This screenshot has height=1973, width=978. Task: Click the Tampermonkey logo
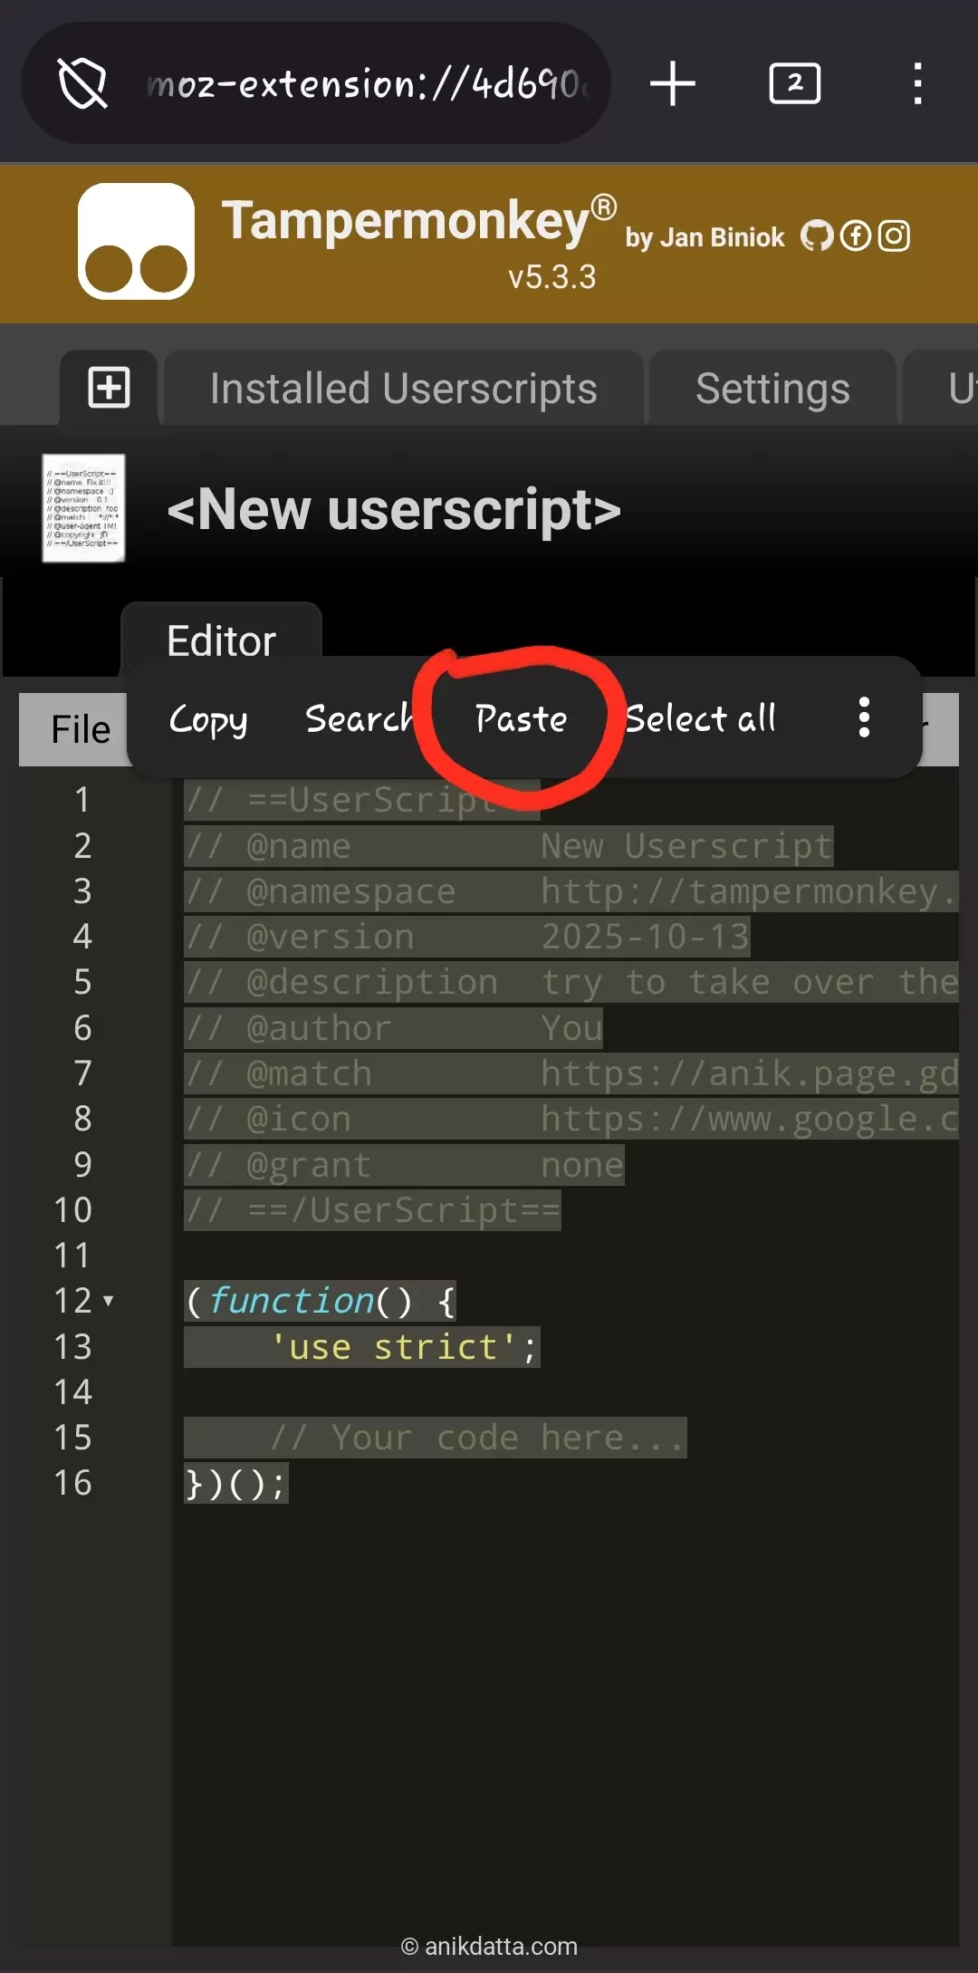pyautogui.click(x=136, y=241)
